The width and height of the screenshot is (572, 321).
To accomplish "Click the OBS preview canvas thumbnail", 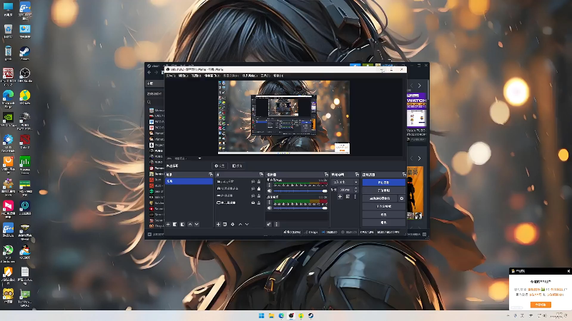I will point(284,117).
